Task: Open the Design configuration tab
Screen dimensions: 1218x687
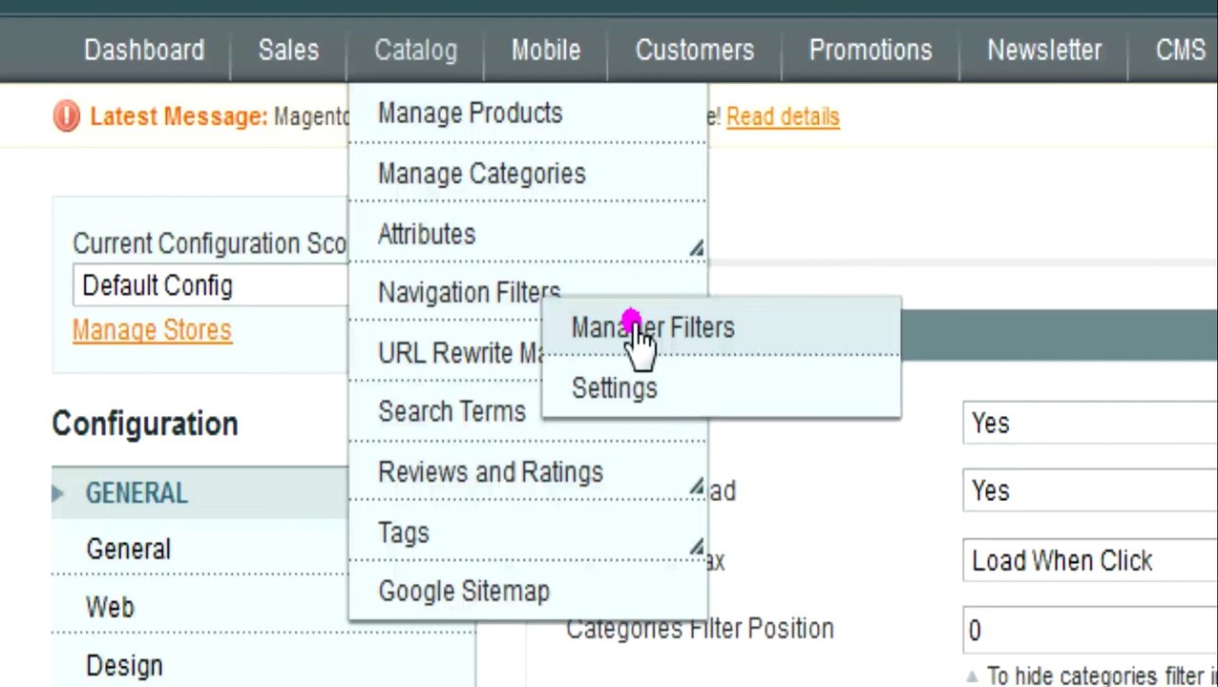Action: click(124, 666)
